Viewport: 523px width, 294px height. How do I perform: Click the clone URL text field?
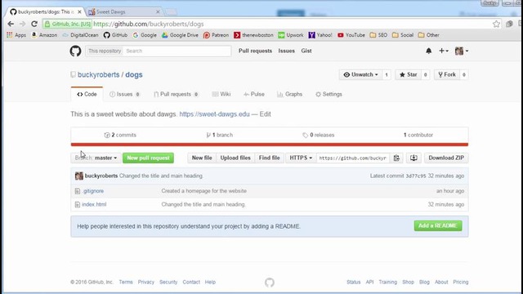[352, 158]
